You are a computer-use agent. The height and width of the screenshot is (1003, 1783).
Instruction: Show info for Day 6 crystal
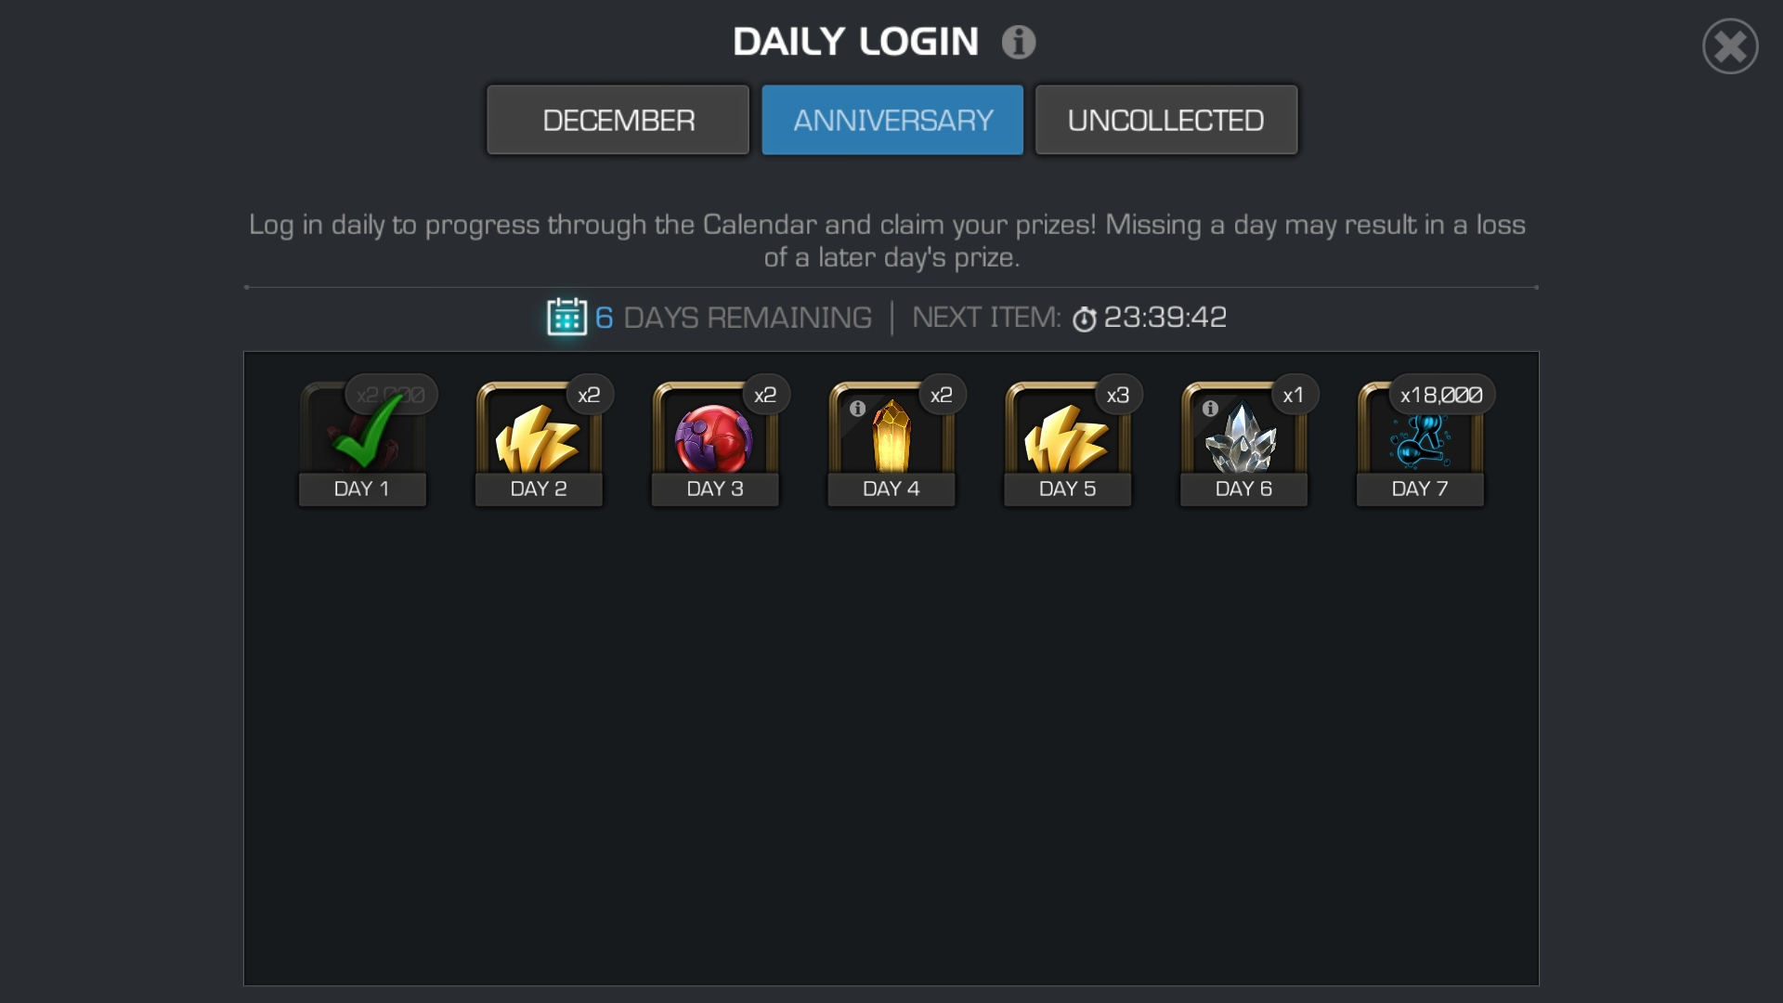tap(1210, 408)
